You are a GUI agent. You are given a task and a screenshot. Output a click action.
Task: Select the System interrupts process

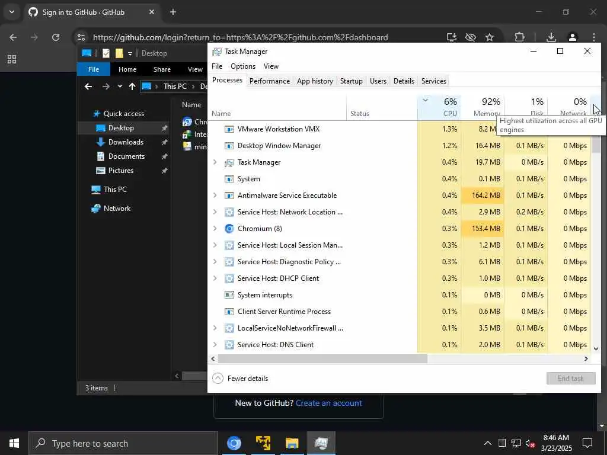coord(399,295)
